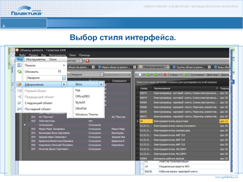
Task: Click the Панели icon in Вид menu
Action: [x=19, y=65]
